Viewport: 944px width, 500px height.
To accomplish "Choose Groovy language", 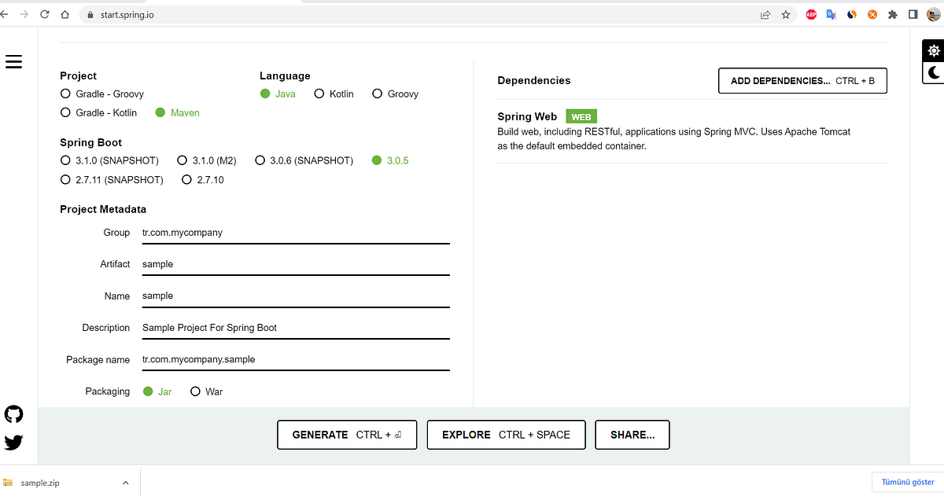I will click(396, 94).
